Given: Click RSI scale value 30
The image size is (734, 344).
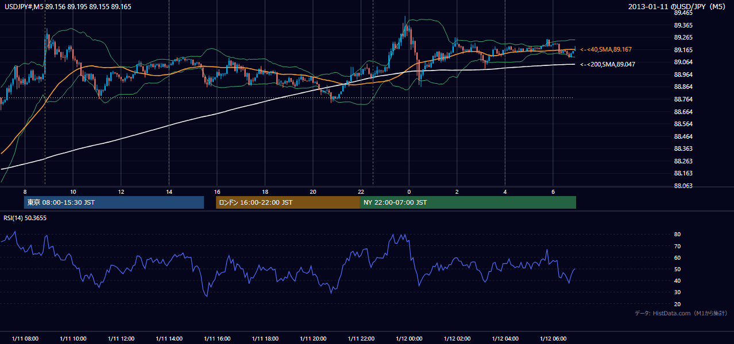Looking at the screenshot, I should click(677, 292).
